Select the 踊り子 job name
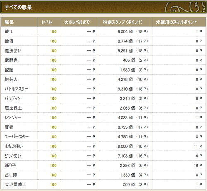 (10, 165)
